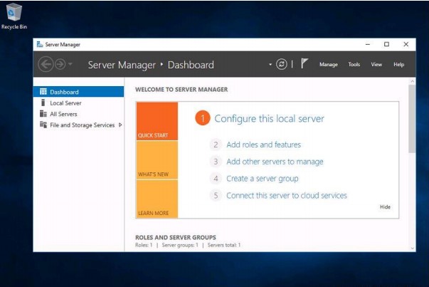
Task: Select Dashboard in the sidebar
Action: tap(78, 92)
